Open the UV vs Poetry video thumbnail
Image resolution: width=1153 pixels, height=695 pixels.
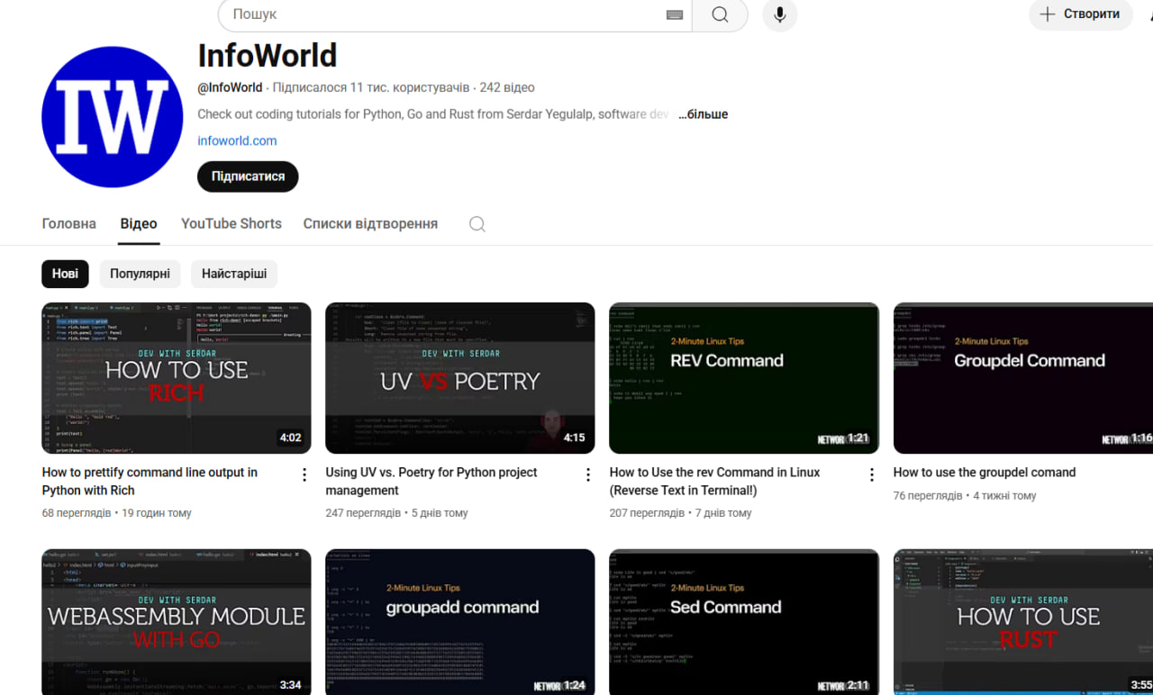tap(460, 378)
